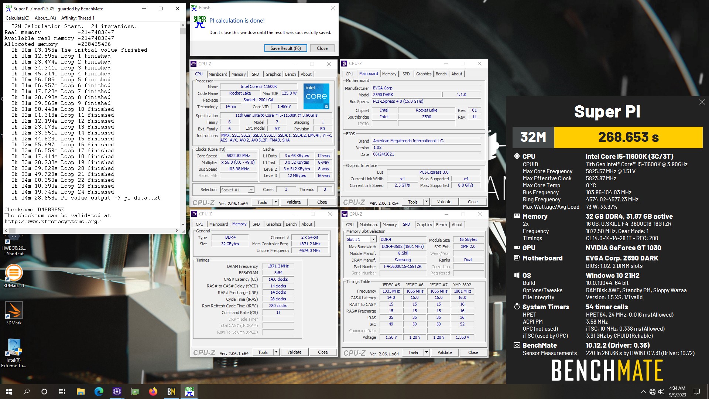Click the DRAM Frequency 1871.2 MHz field
The height and width of the screenshot is (399, 709).
point(278,266)
